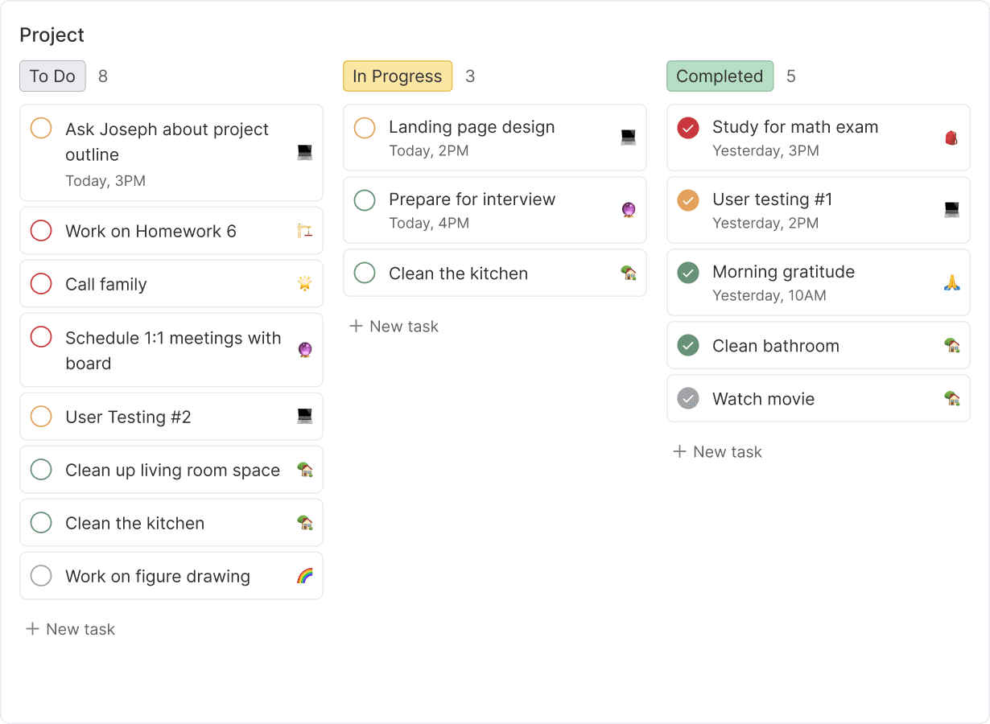990x724 pixels.
Task: Add a New task under To Do
Action: tap(71, 629)
